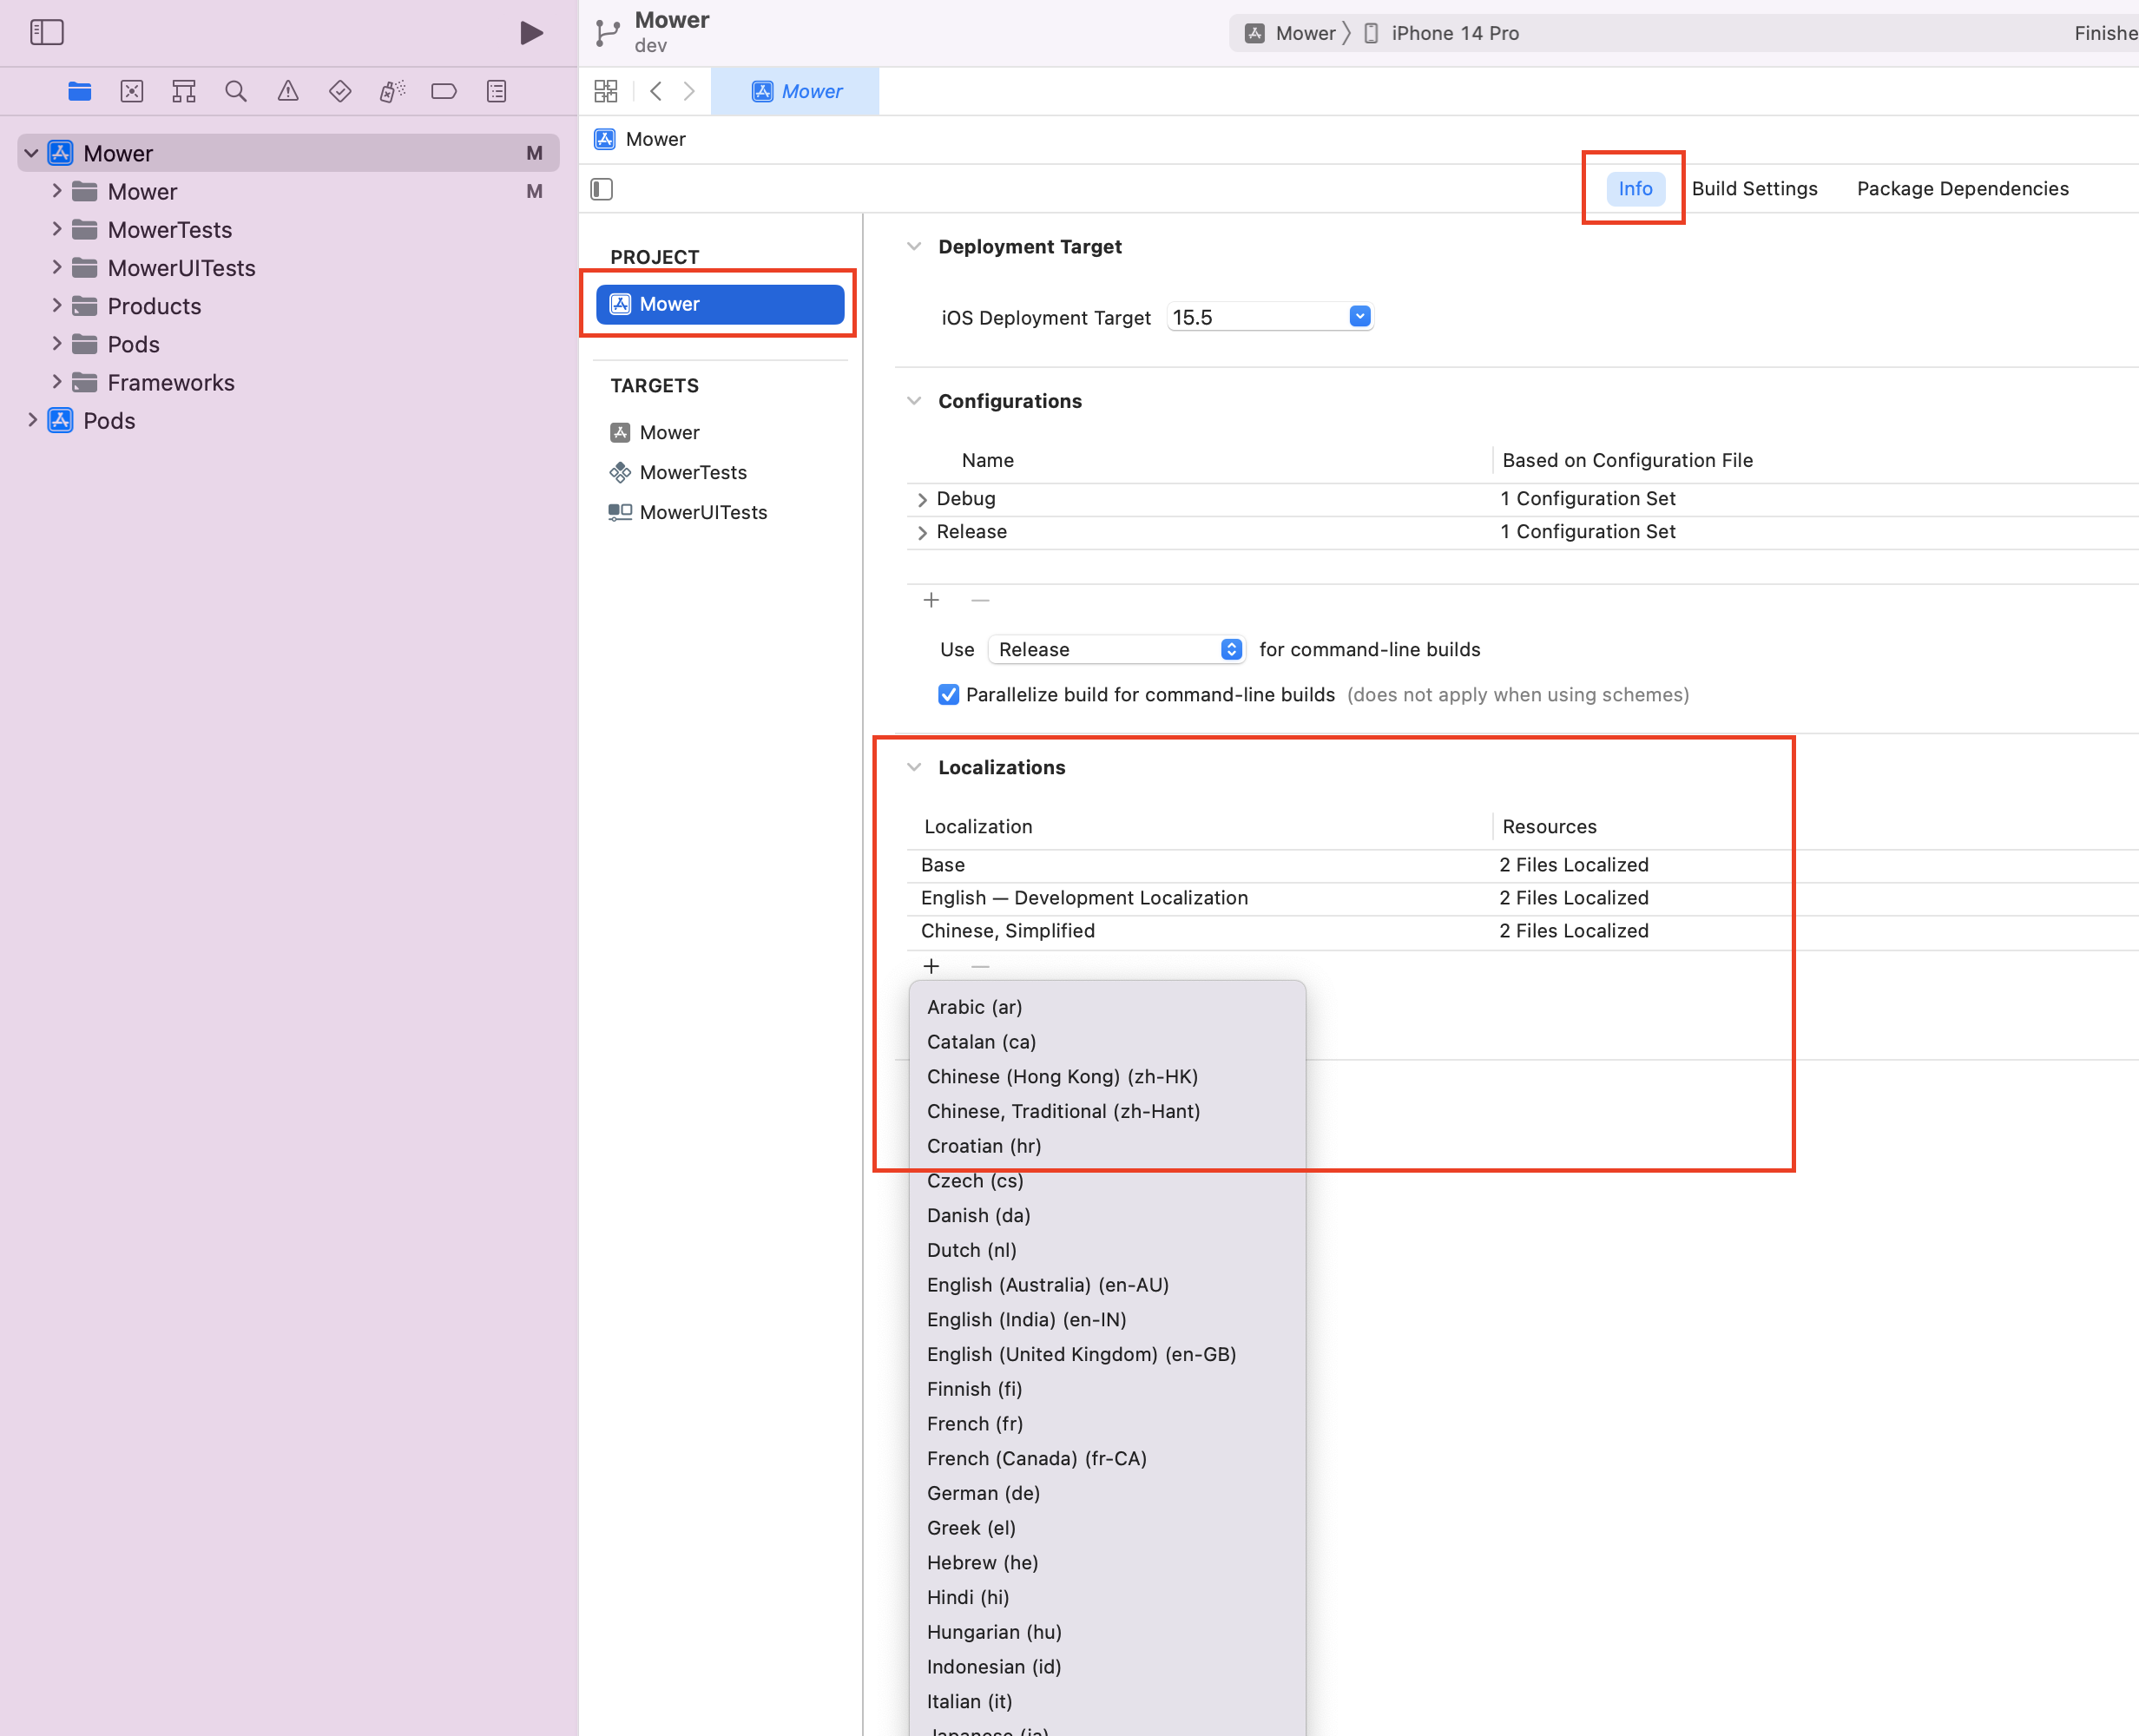The image size is (2139, 1736).
Task: Choose Hindi (hi) localization
Action: click(1107, 1597)
